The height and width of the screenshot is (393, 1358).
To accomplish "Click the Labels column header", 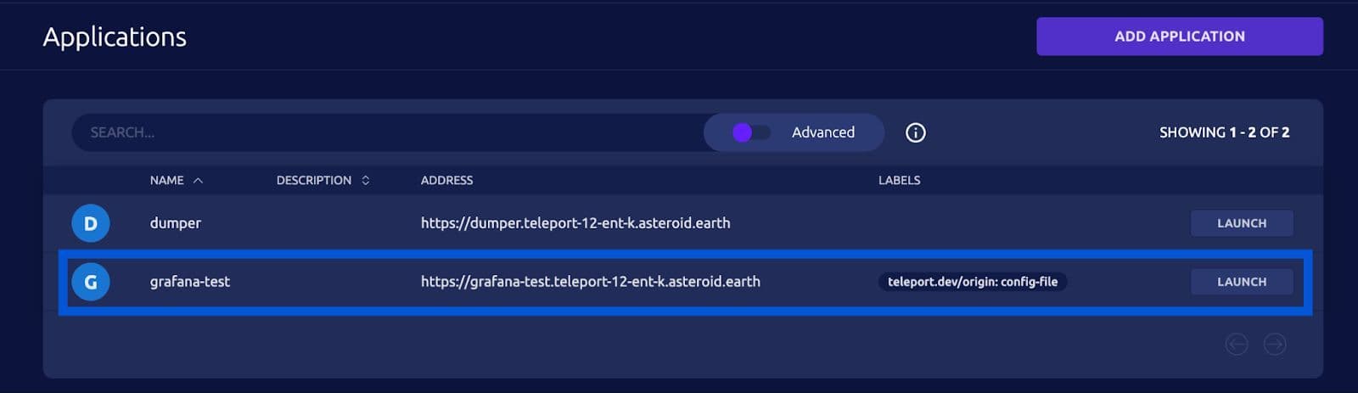I will 899,181.
